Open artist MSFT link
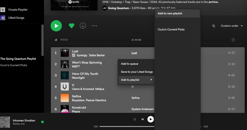This screenshot has width=247, height=130. click(x=76, y=66)
